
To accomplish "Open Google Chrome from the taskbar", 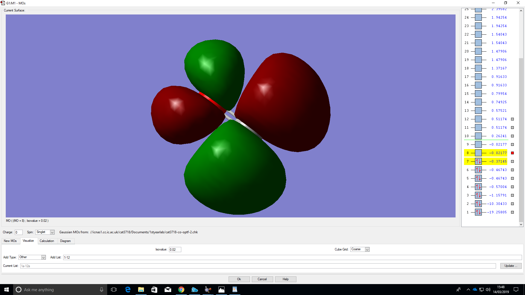I will coord(181,290).
